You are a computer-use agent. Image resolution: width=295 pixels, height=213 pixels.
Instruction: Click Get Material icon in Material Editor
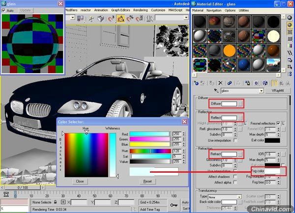196,83
